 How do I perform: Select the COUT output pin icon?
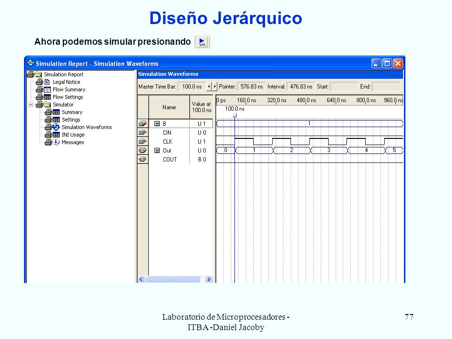tap(143, 160)
